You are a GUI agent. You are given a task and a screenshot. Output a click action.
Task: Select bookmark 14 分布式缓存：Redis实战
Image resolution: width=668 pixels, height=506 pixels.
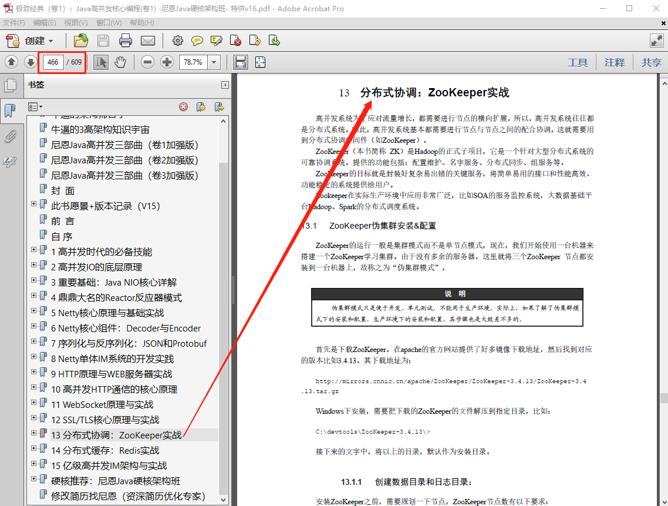pos(105,451)
